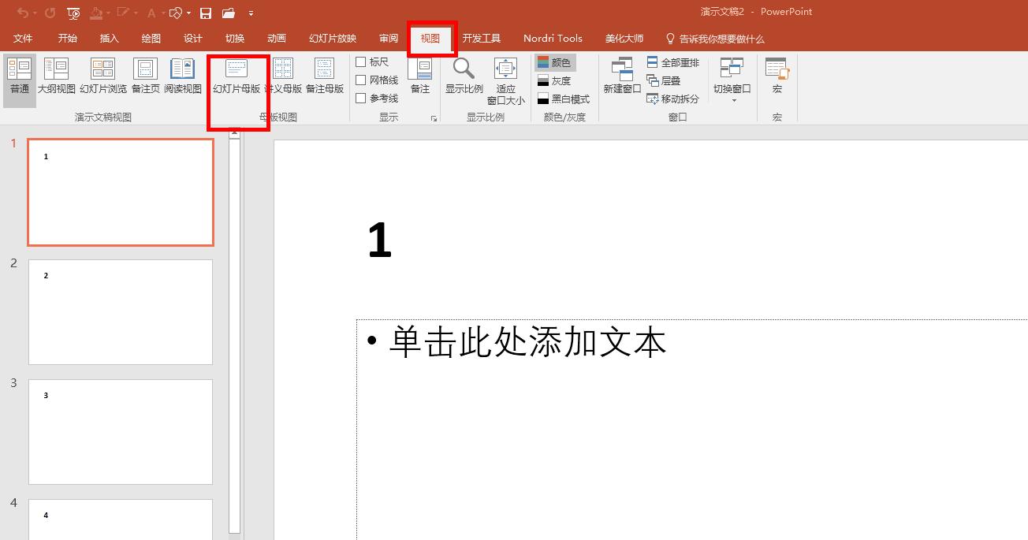1028x540 pixels.
Task: Open Handout Master (讲义母版)
Action: (283, 75)
